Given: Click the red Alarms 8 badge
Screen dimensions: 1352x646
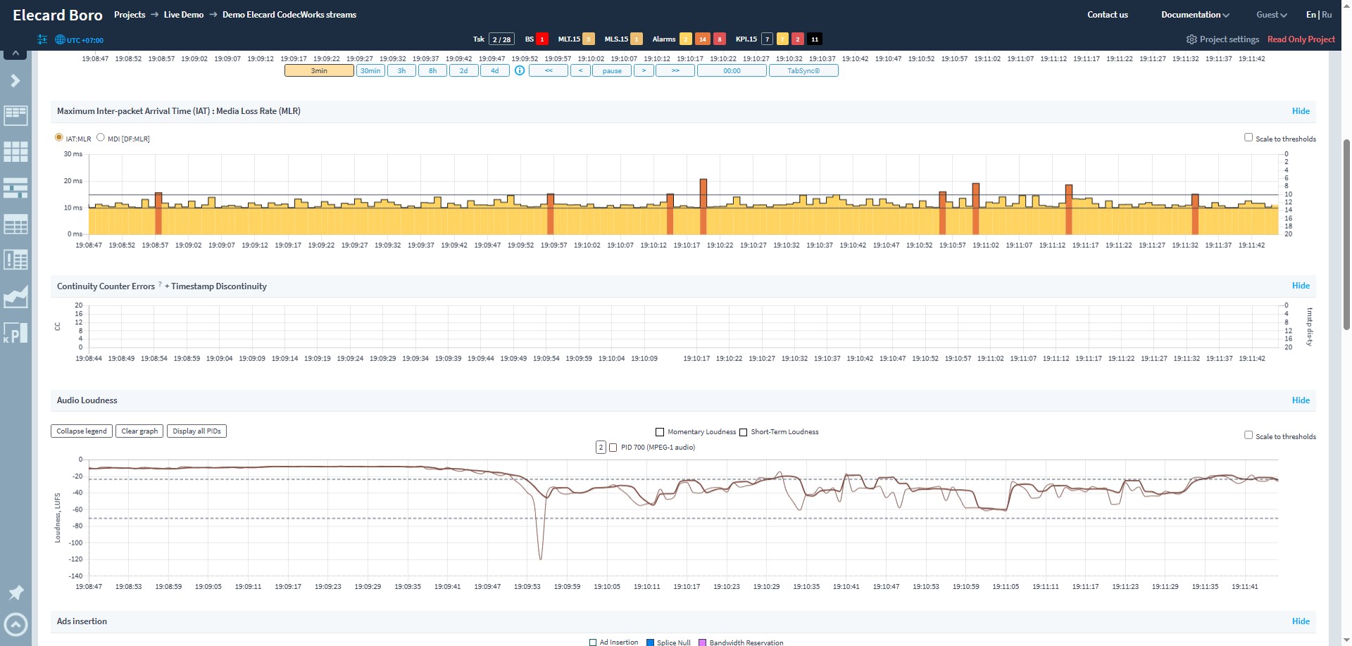Looking at the screenshot, I should coord(720,39).
